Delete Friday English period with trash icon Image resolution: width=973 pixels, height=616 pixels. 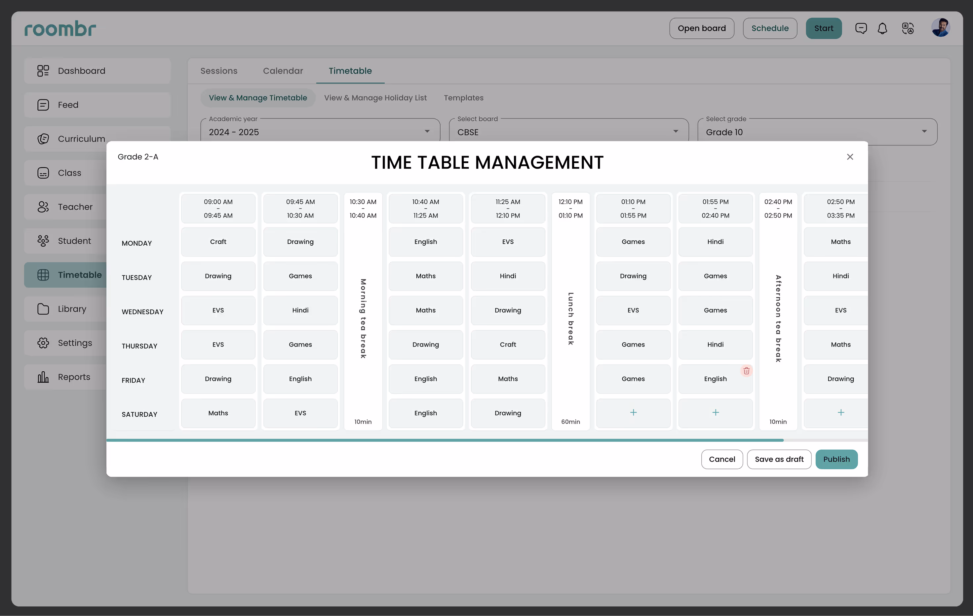tap(746, 371)
